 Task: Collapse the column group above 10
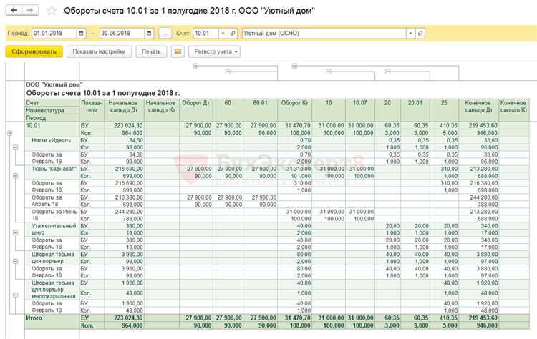(329, 72)
